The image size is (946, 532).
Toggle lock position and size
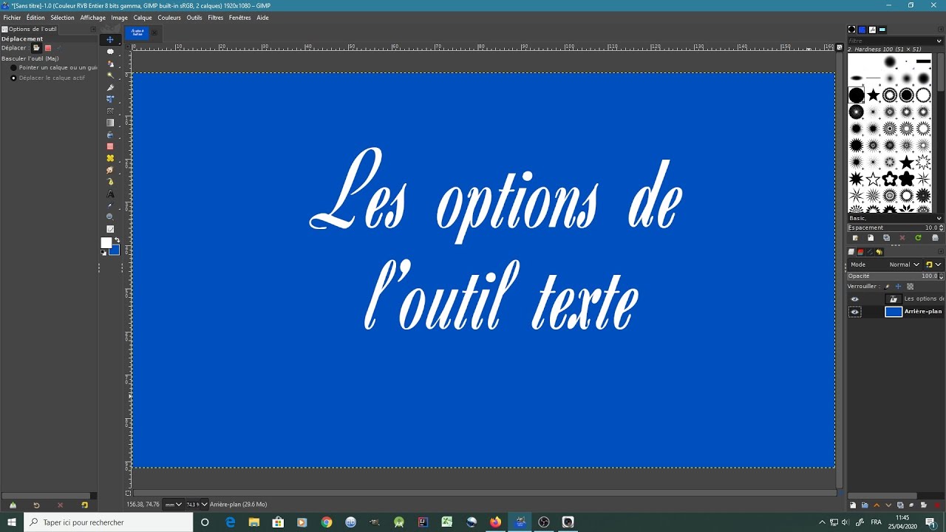click(898, 287)
